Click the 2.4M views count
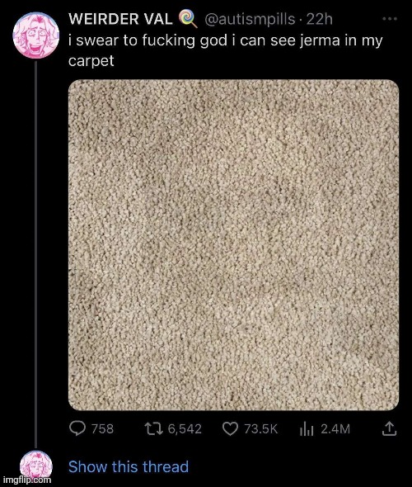The image size is (412, 487). point(335,429)
